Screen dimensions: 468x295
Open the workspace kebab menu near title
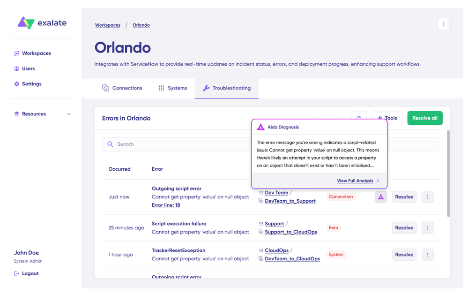pos(444,24)
